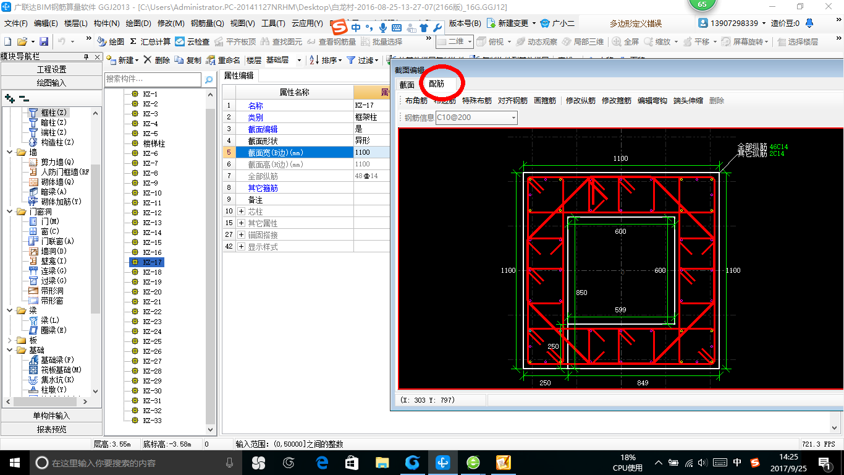The height and width of the screenshot is (475, 844).
Task: Click collapse-all minus icon in navigation panel
Action: pos(23,98)
